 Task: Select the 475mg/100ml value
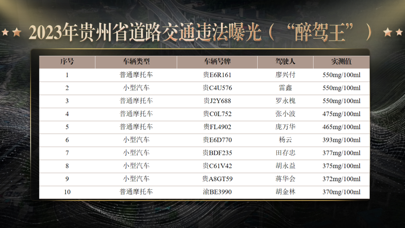coord(342,114)
